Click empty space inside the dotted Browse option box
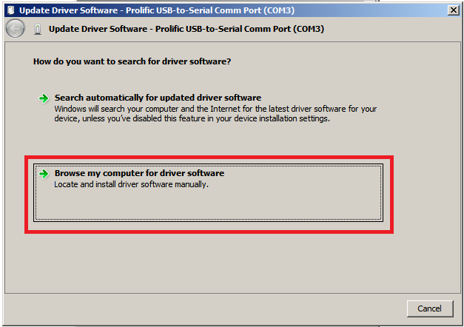The width and height of the screenshot is (464, 327). [x=209, y=206]
